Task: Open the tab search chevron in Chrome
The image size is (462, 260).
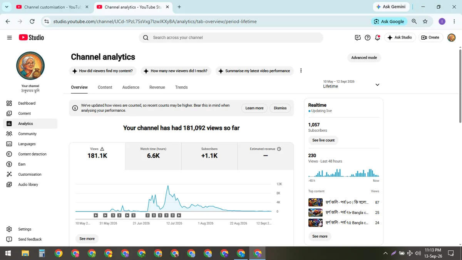Action: point(7,7)
